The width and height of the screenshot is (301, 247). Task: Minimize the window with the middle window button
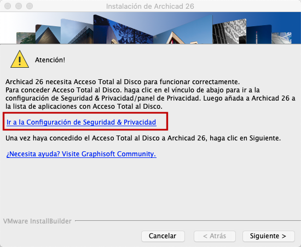pyautogui.click(x=19, y=6)
